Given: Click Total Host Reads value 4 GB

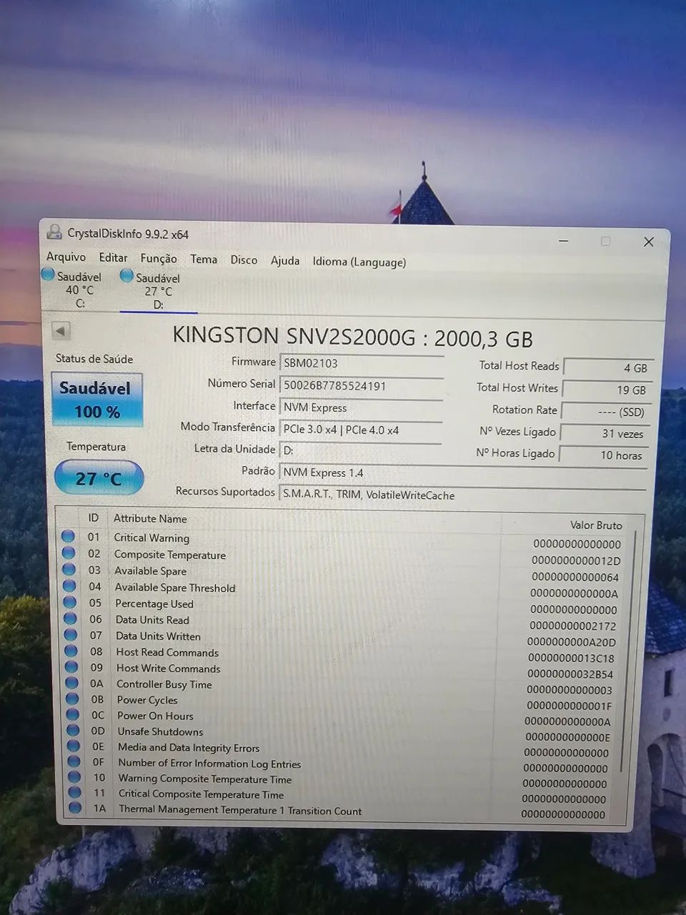Looking at the screenshot, I should pyautogui.click(x=608, y=368).
